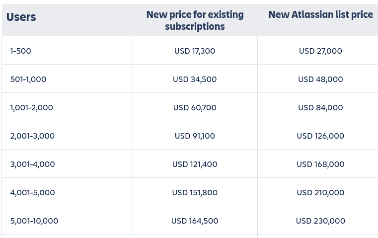
Task: Click the USD 121,400 price cell
Action: (x=195, y=164)
